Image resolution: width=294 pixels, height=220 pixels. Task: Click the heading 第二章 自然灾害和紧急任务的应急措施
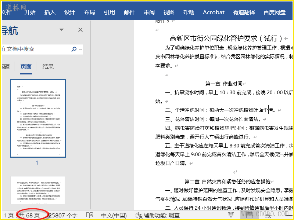[x=227, y=181]
